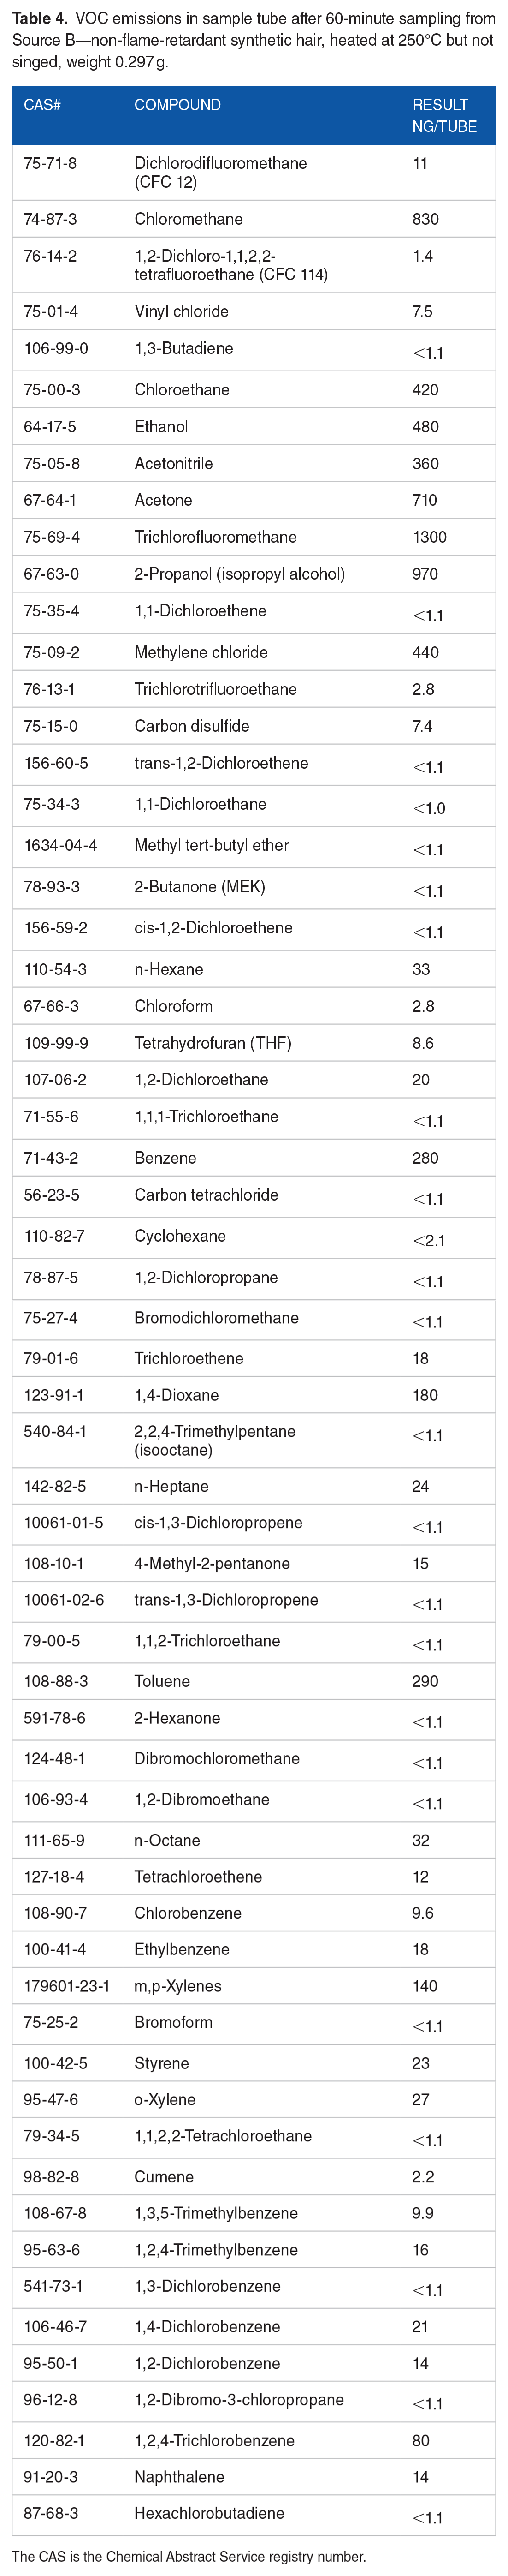Select CAS number 64-17-5 for Ethanol
508x2576 pixels.
pyautogui.click(x=50, y=427)
